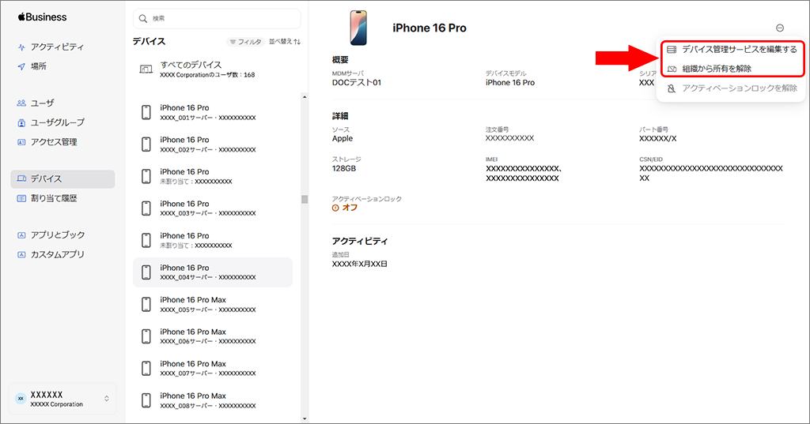Click storage value 128GB
Image resolution: width=810 pixels, height=424 pixels.
[344, 169]
